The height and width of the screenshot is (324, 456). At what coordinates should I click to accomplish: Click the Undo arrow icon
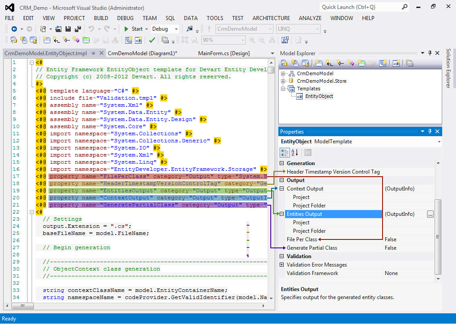click(x=91, y=29)
